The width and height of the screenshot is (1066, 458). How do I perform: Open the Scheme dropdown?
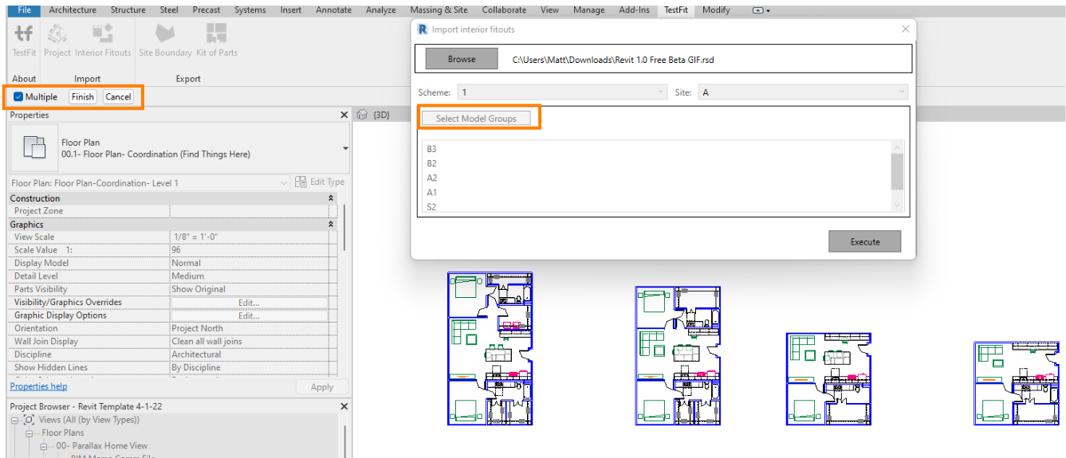coord(561,92)
